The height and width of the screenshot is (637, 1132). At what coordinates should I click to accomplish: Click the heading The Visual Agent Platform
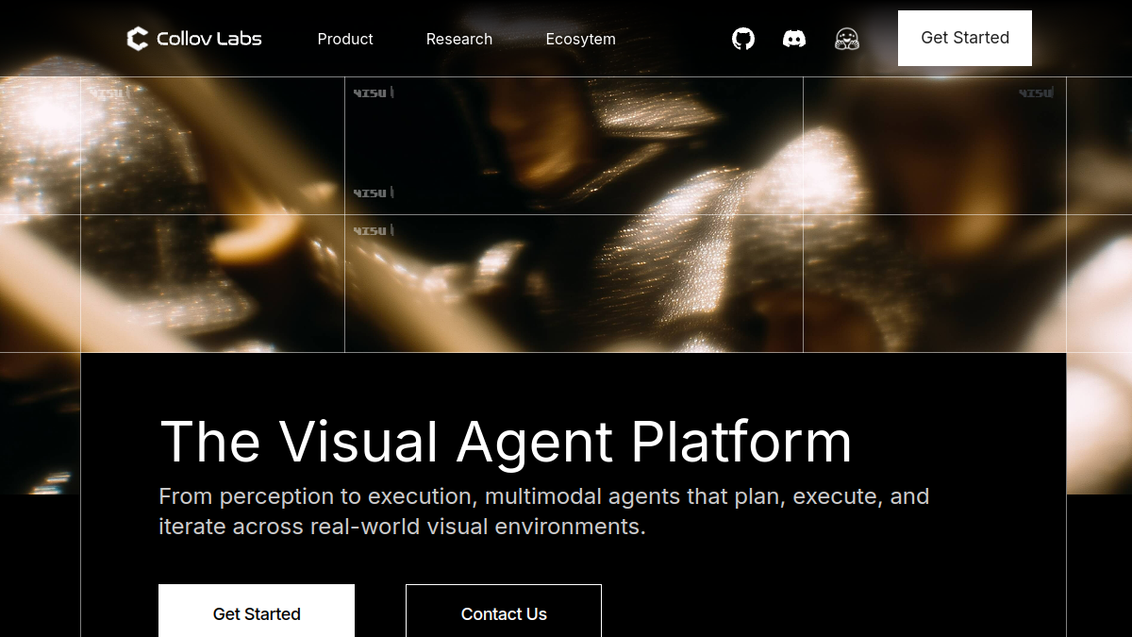[506, 442]
